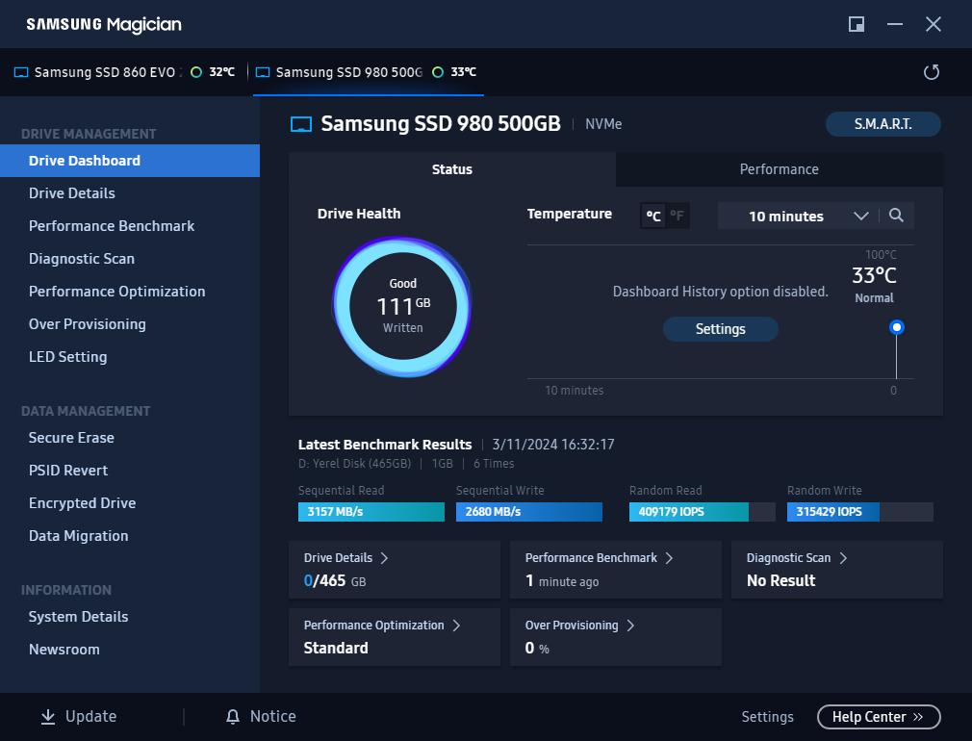
Task: Click the NVMe interface label
Action: pos(603,124)
